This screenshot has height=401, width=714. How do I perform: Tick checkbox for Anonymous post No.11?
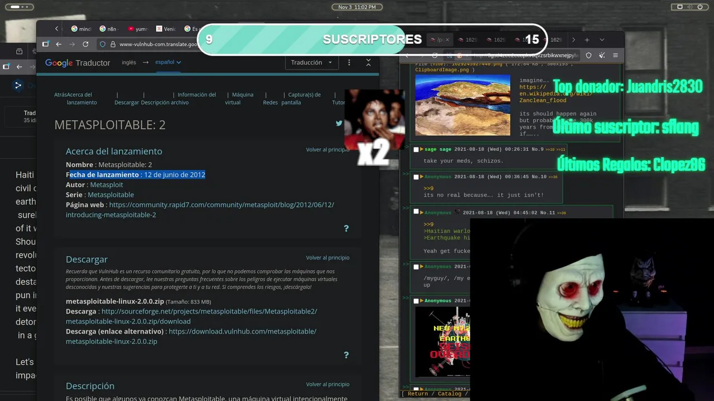(416, 212)
